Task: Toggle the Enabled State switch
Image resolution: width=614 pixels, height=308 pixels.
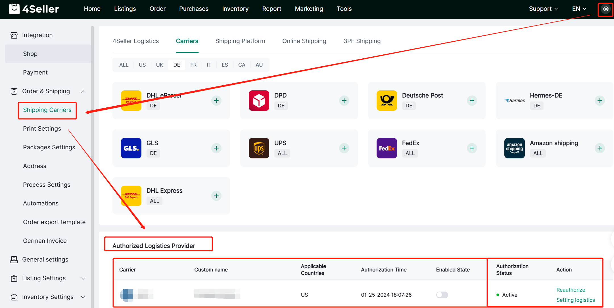Action: pos(442,295)
